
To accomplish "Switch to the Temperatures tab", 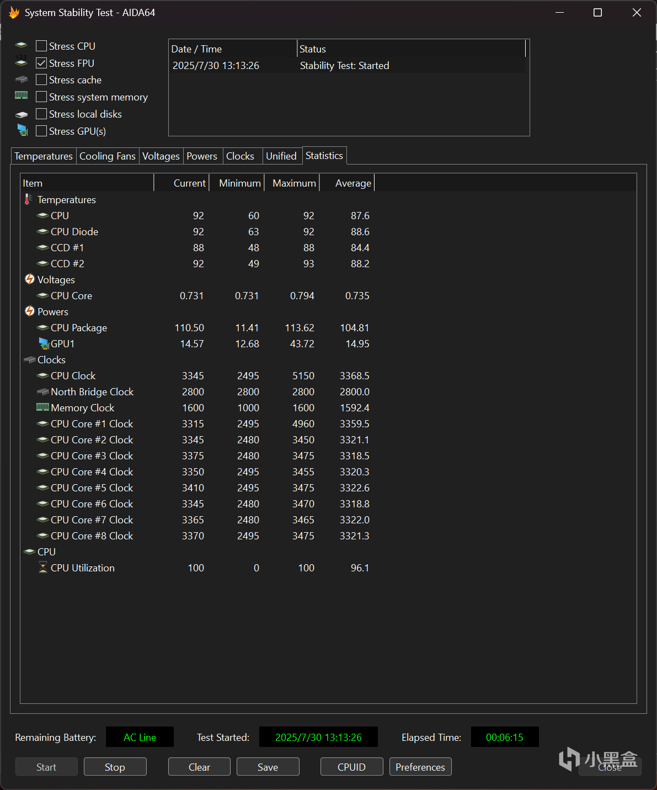I will 44,156.
